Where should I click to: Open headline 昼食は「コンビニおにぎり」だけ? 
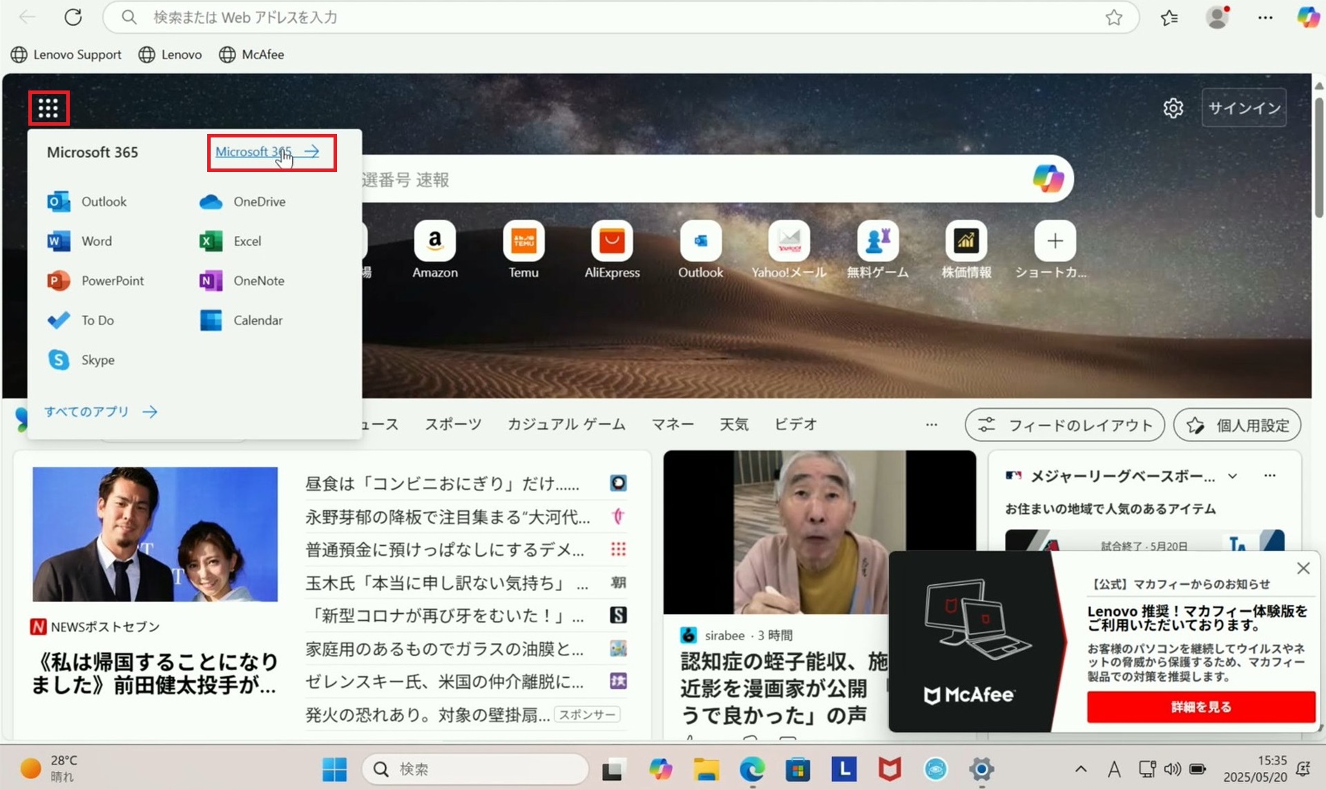coord(443,483)
